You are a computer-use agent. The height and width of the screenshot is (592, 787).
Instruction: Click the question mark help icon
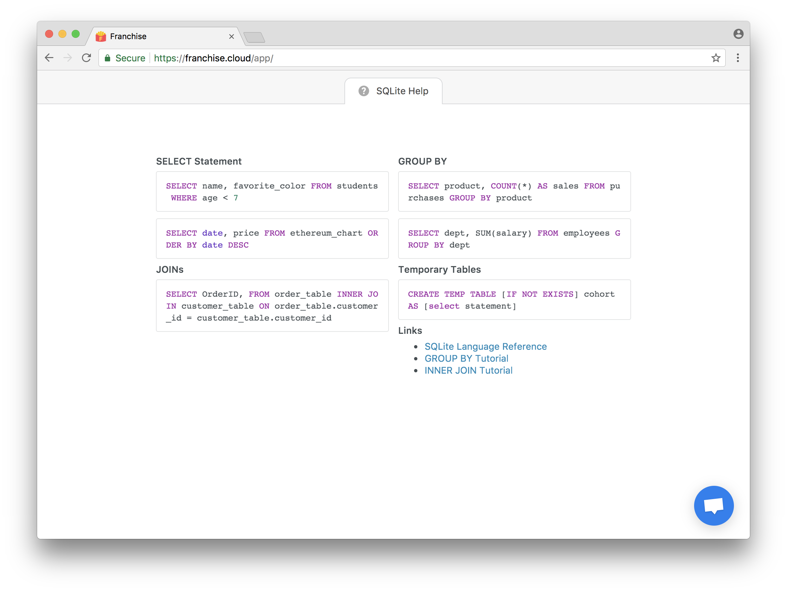pos(363,91)
